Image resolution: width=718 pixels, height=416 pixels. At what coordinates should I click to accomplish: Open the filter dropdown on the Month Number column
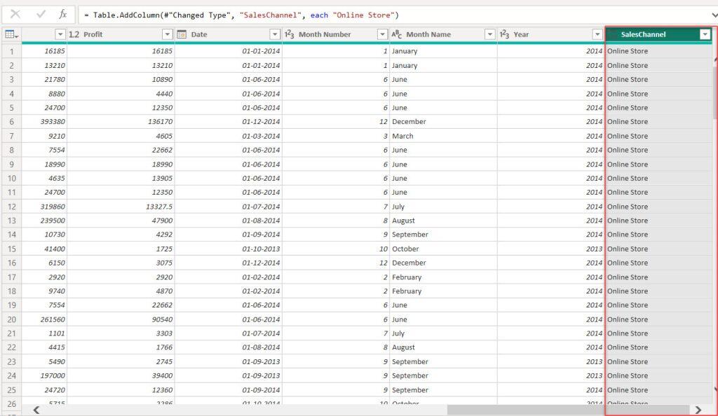[x=382, y=34]
